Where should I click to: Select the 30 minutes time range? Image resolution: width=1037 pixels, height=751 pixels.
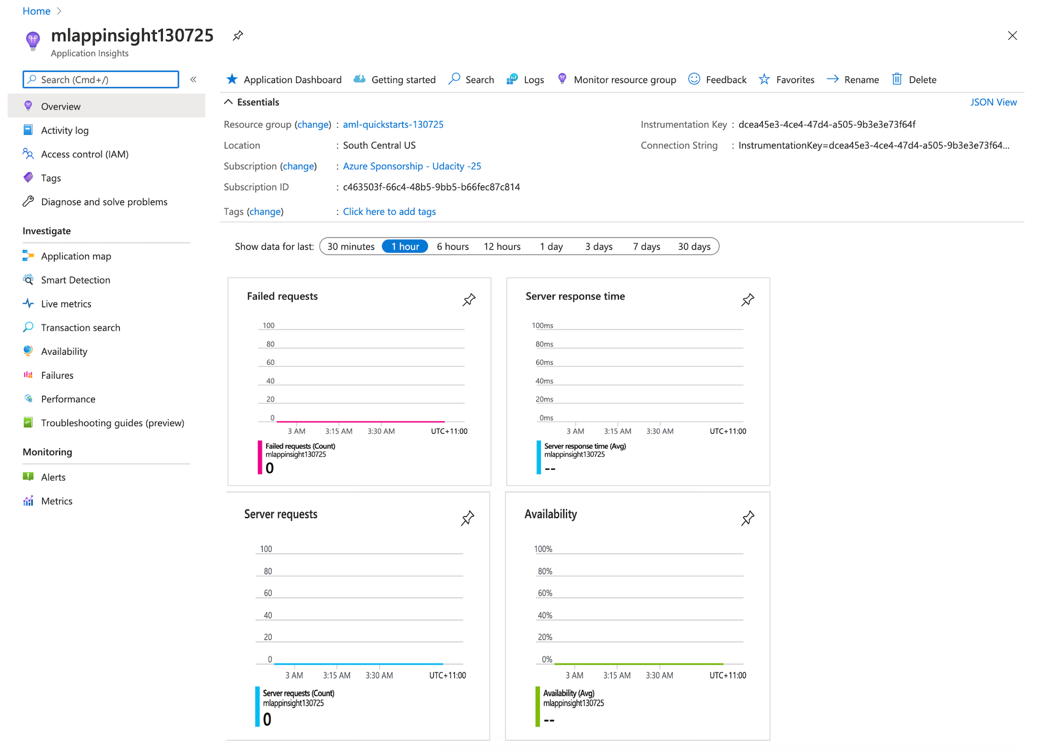pyautogui.click(x=351, y=247)
